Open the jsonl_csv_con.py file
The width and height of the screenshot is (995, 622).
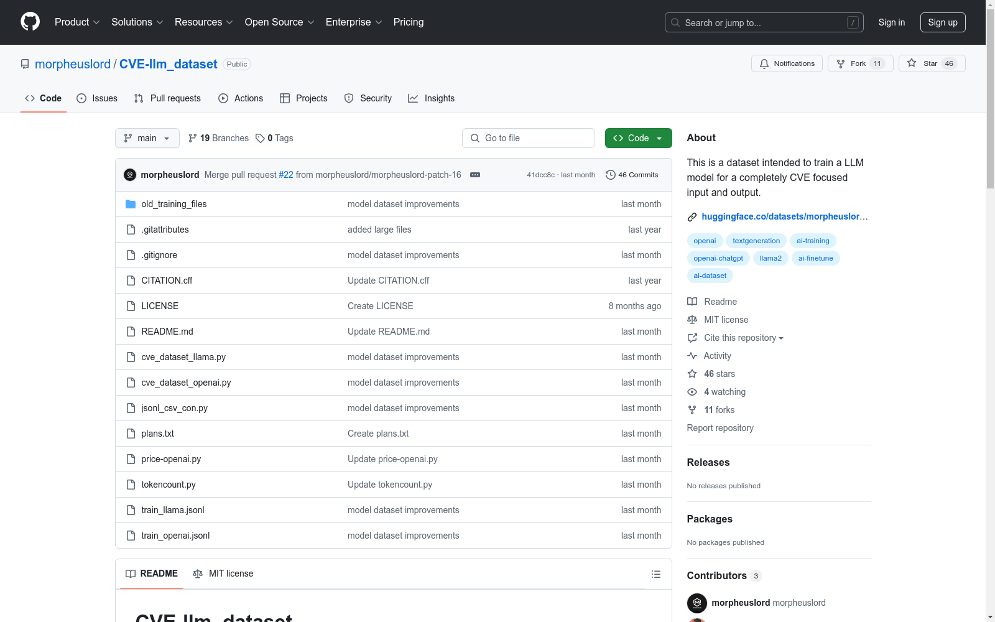pos(175,408)
